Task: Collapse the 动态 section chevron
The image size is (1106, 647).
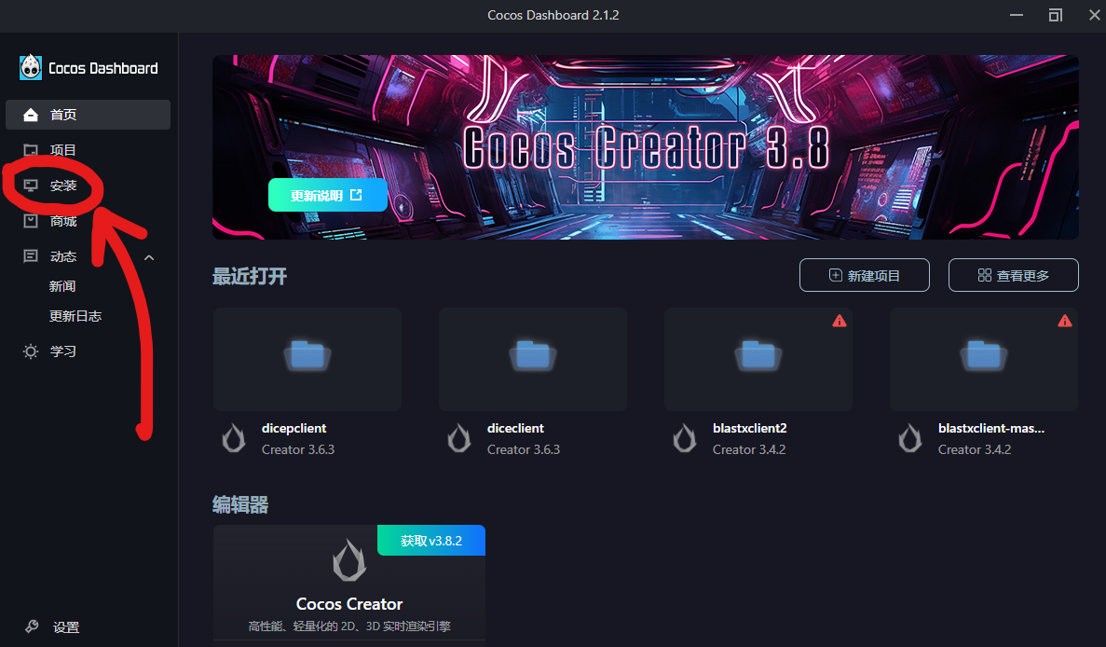Action: tap(149, 255)
